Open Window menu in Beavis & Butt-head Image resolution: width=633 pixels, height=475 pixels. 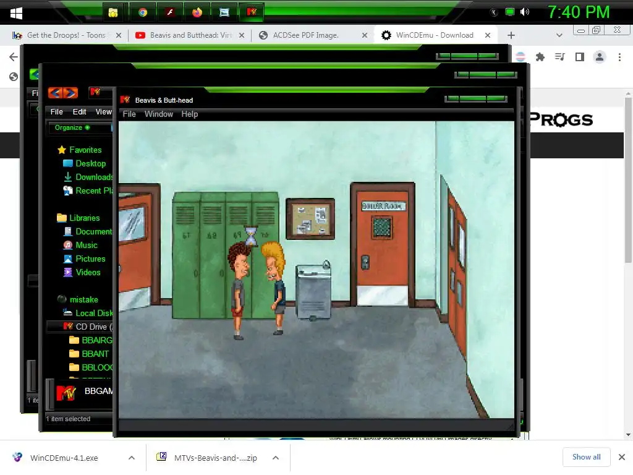point(159,114)
